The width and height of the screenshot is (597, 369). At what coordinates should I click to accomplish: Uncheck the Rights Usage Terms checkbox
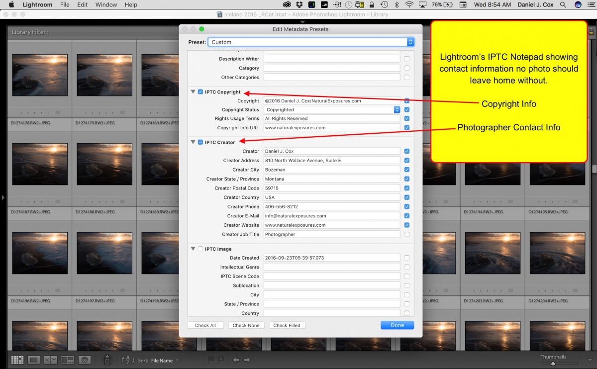point(407,118)
